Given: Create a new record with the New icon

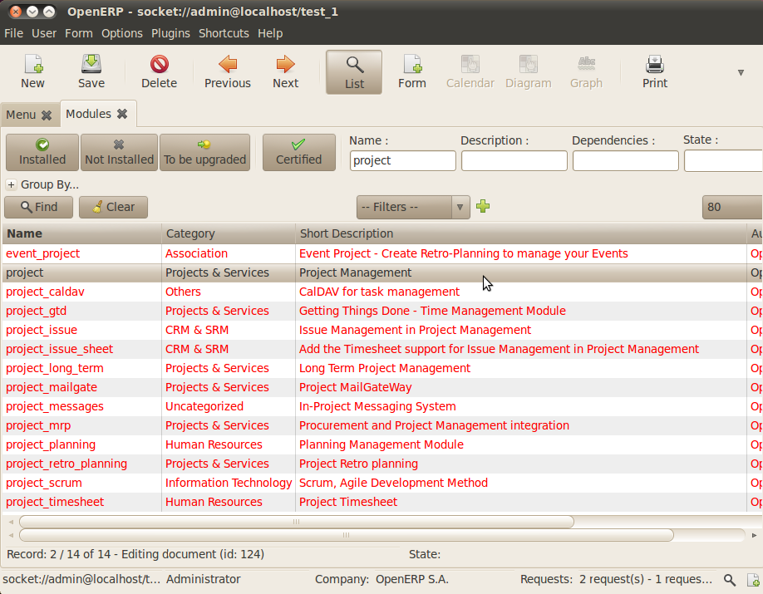Looking at the screenshot, I should point(32,71).
